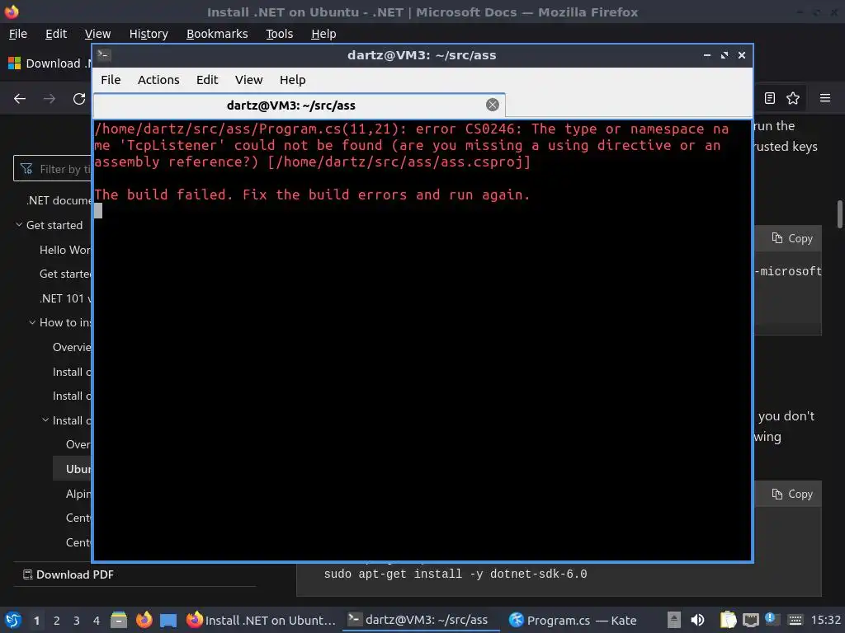Open Firefox File menu
This screenshot has width=845, height=633.
click(18, 33)
